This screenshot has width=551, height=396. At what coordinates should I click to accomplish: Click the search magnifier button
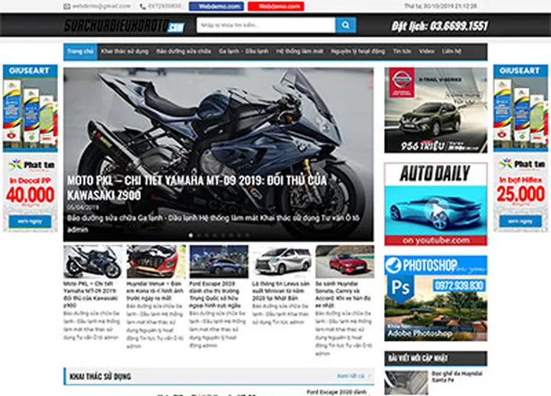(345, 25)
